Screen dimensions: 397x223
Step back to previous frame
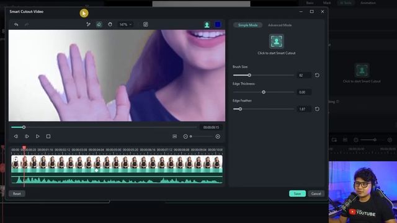[16, 136]
